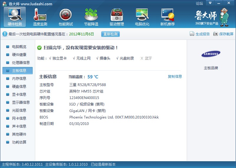
Task: Open the 驱动管理 driver management tool
Action: coord(117,17)
